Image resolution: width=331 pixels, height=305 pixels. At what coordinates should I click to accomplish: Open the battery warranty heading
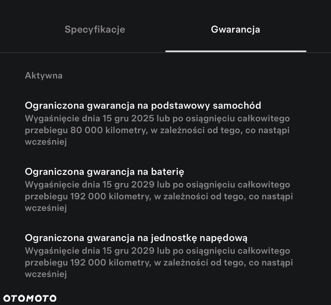pyautogui.click(x=104, y=172)
